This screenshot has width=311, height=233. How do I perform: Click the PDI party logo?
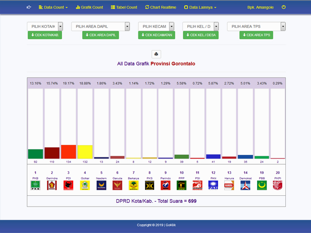click(x=68, y=185)
